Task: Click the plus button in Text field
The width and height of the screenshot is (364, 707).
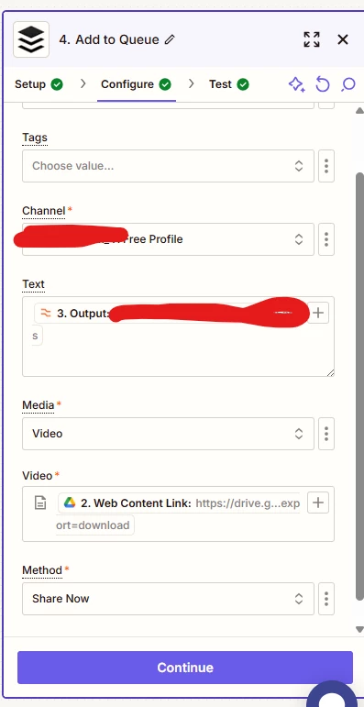Action: click(x=318, y=313)
